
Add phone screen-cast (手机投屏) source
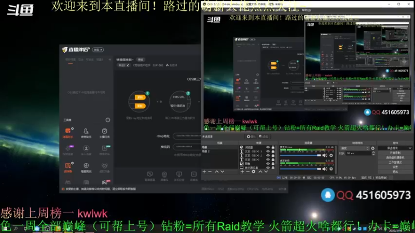click(179, 176)
